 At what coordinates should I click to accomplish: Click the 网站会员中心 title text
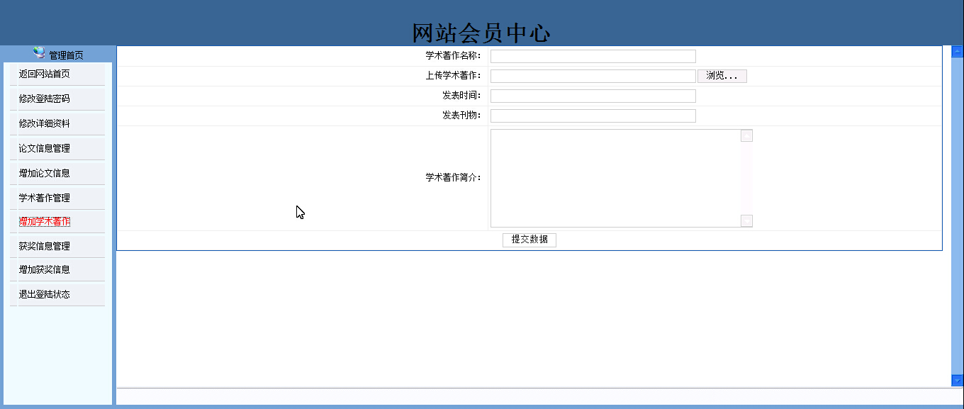(481, 33)
